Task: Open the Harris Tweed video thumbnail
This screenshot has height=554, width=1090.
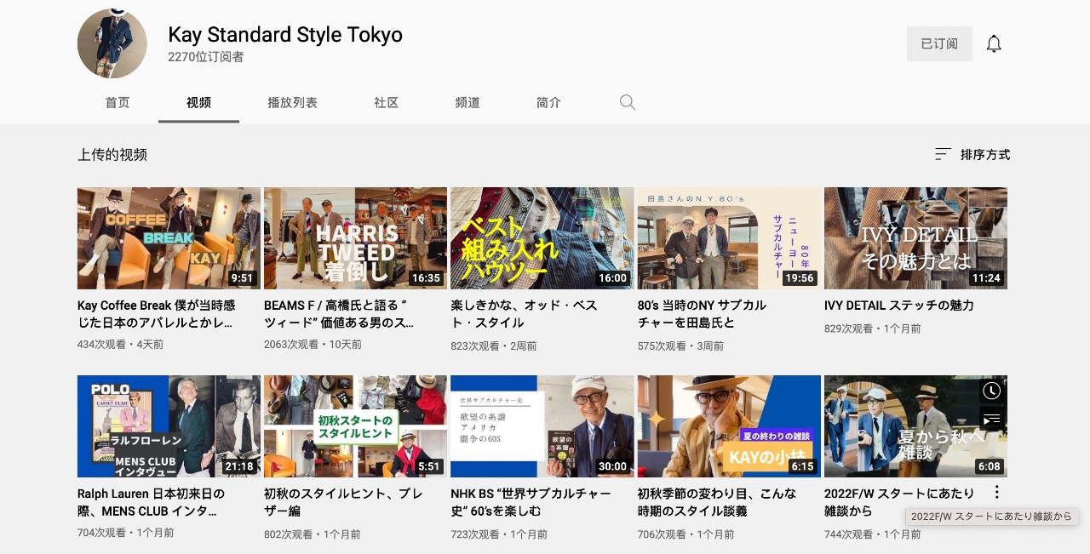Action: 355,238
